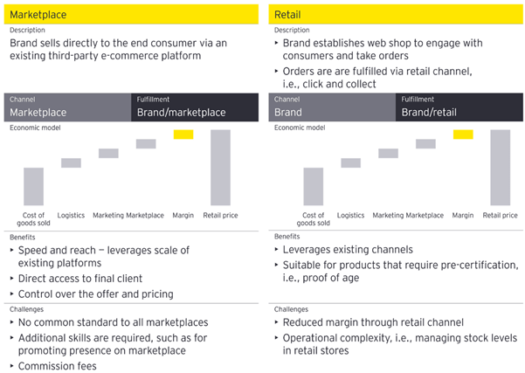
Task: Select the yellow Margin bar in Retail chart
Action: point(463,135)
